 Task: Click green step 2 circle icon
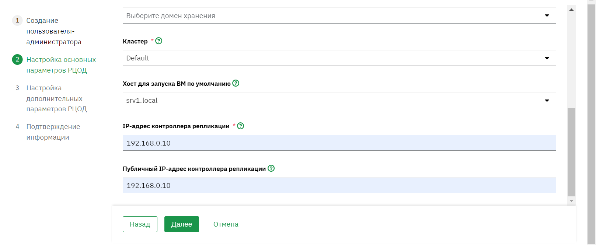pyautogui.click(x=17, y=59)
